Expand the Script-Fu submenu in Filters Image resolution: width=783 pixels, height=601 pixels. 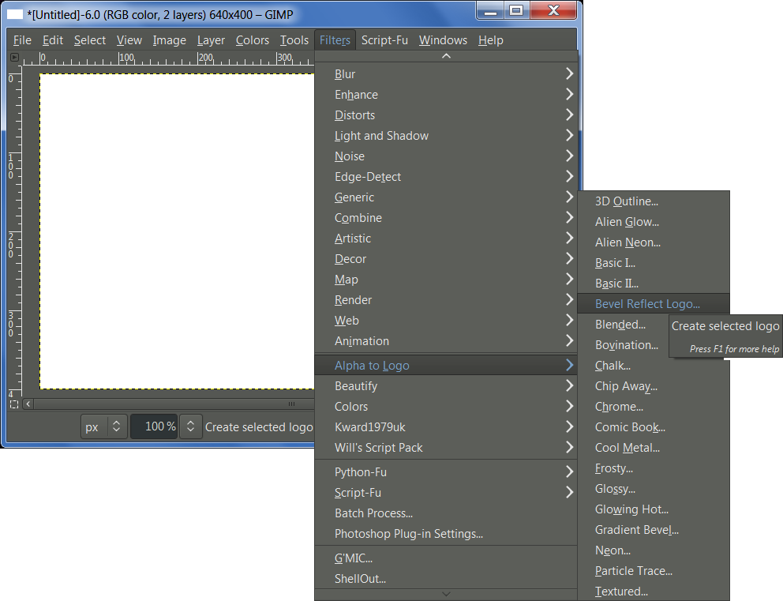pos(446,492)
